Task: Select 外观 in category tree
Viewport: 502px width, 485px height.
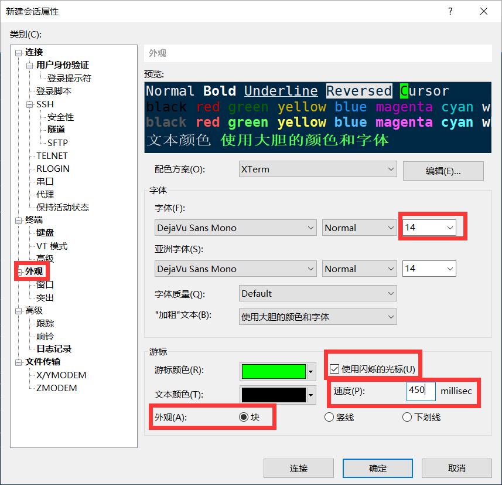Action: pos(33,272)
